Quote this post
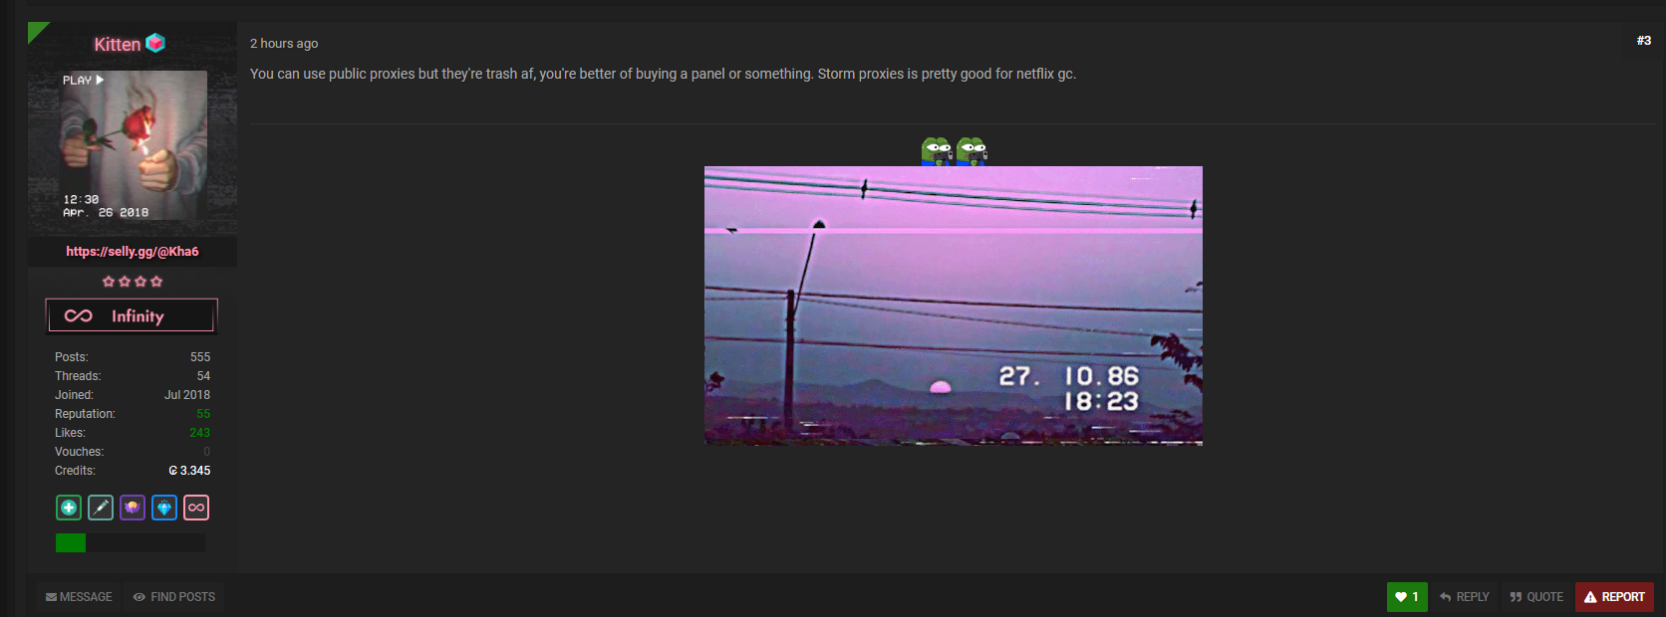The width and height of the screenshot is (1666, 617). (1536, 597)
